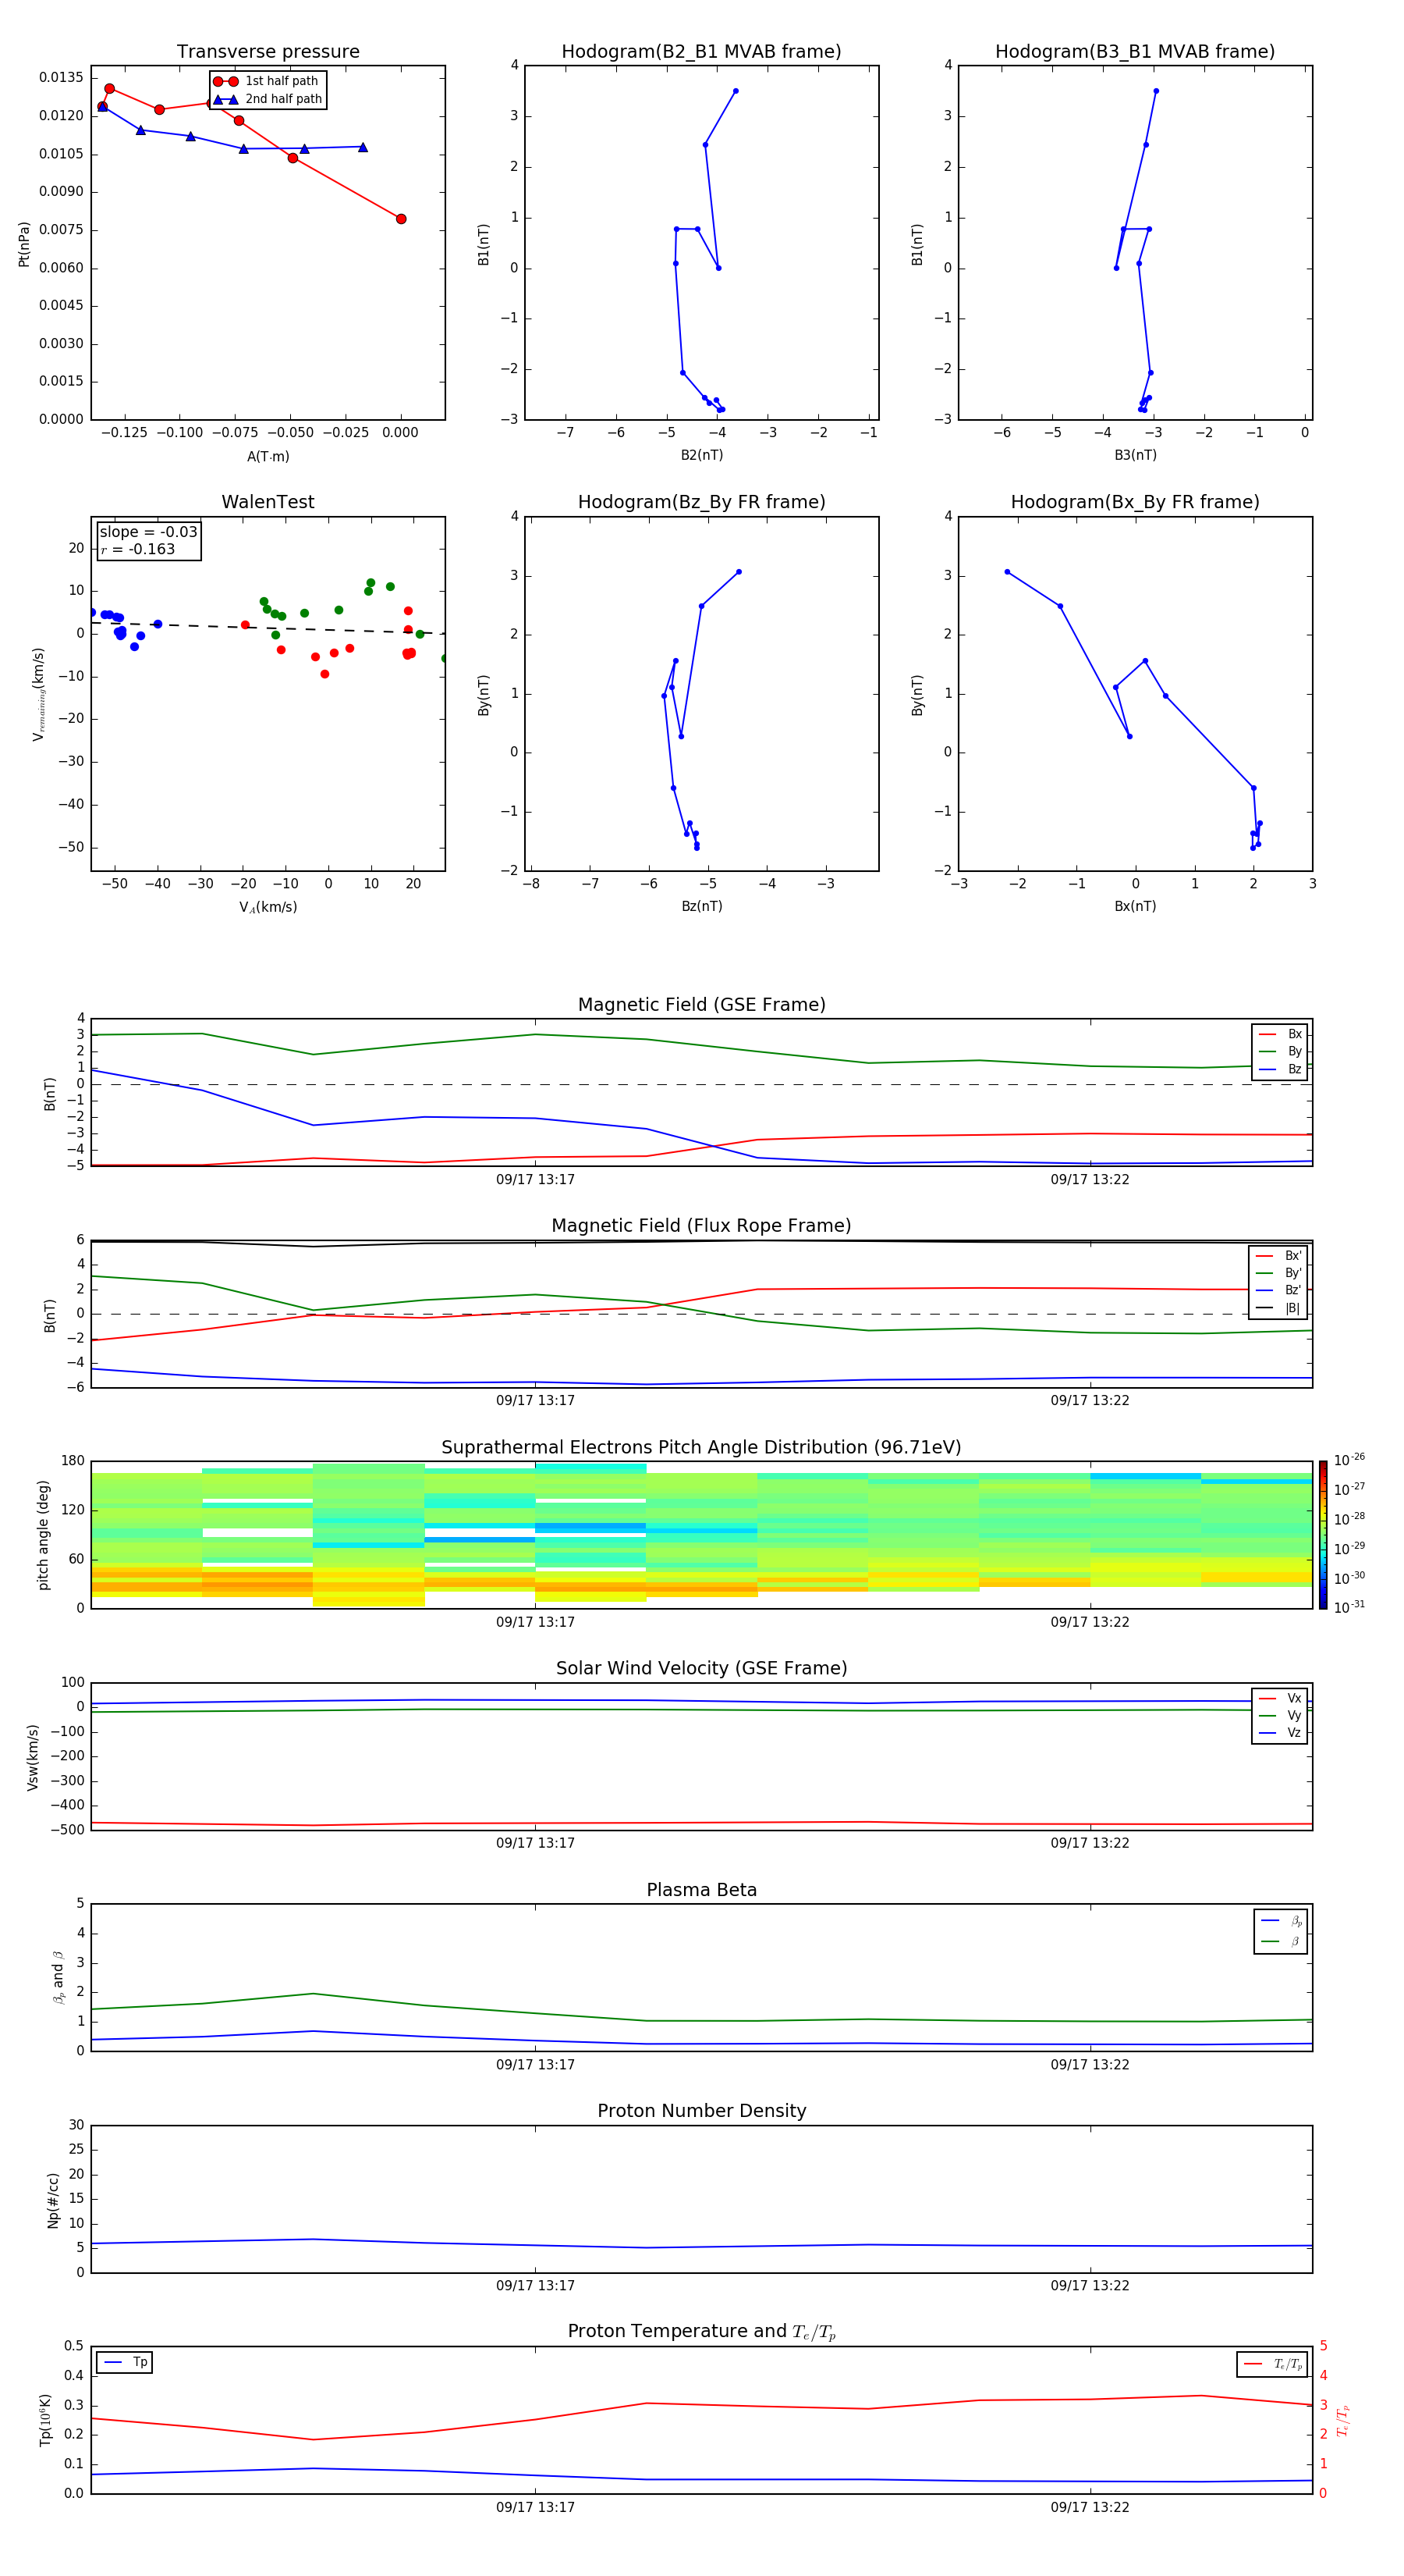Select the "Hodogram(B3_B1 MVAB frame)" title
The width and height of the screenshot is (1404, 2576).
point(1135,52)
